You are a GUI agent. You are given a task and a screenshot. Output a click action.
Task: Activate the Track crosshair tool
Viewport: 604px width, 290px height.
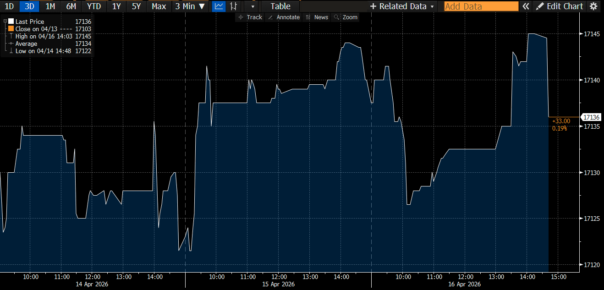(250, 17)
